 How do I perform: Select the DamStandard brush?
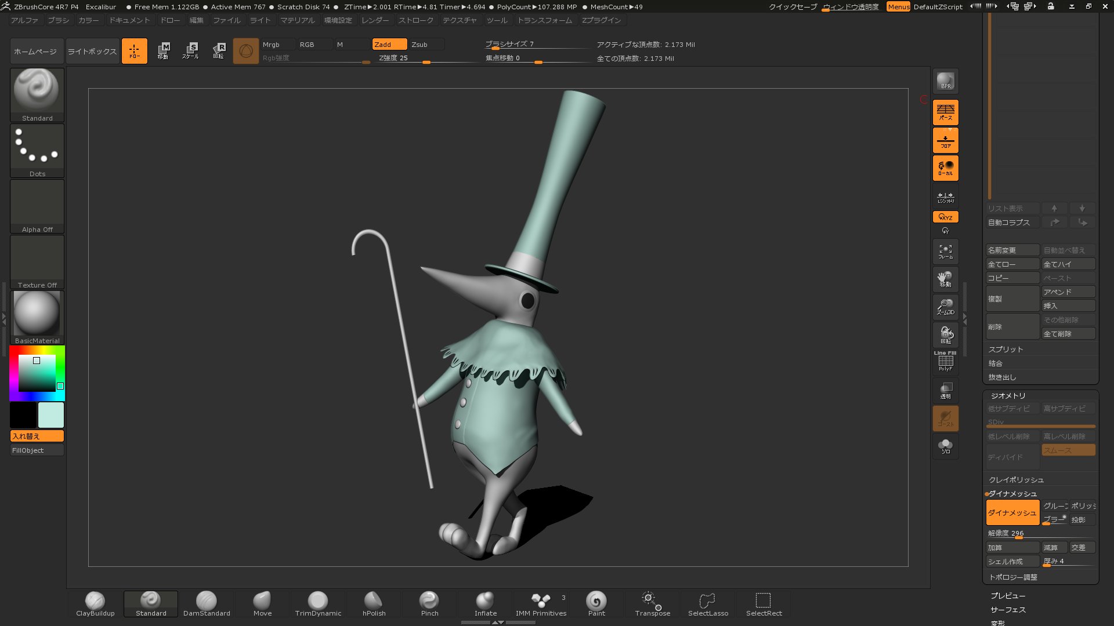207,603
